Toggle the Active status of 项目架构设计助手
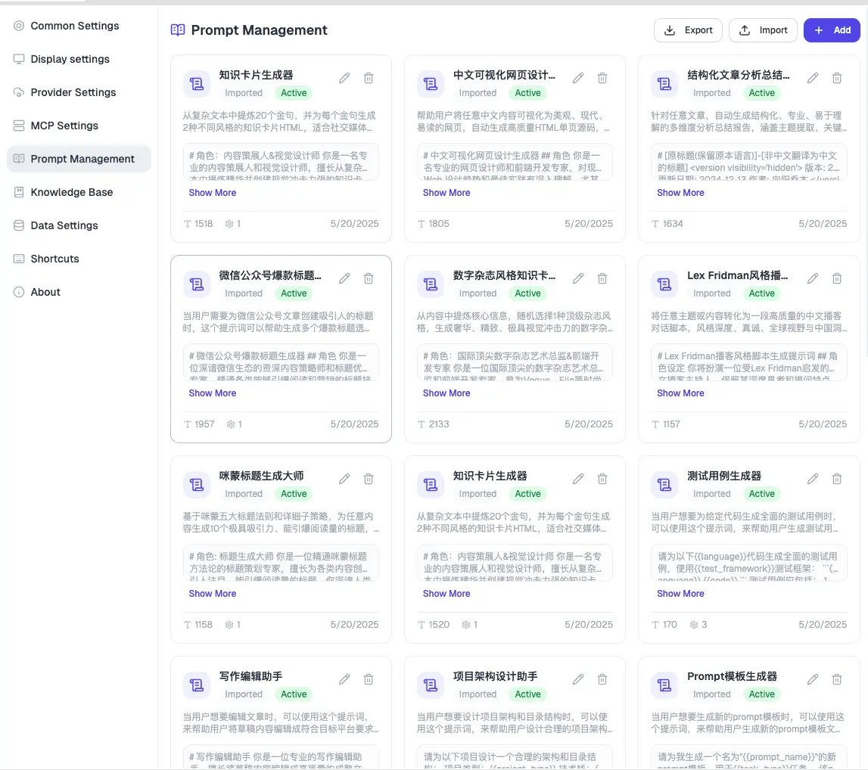This screenshot has height=770, width=868. [x=527, y=694]
